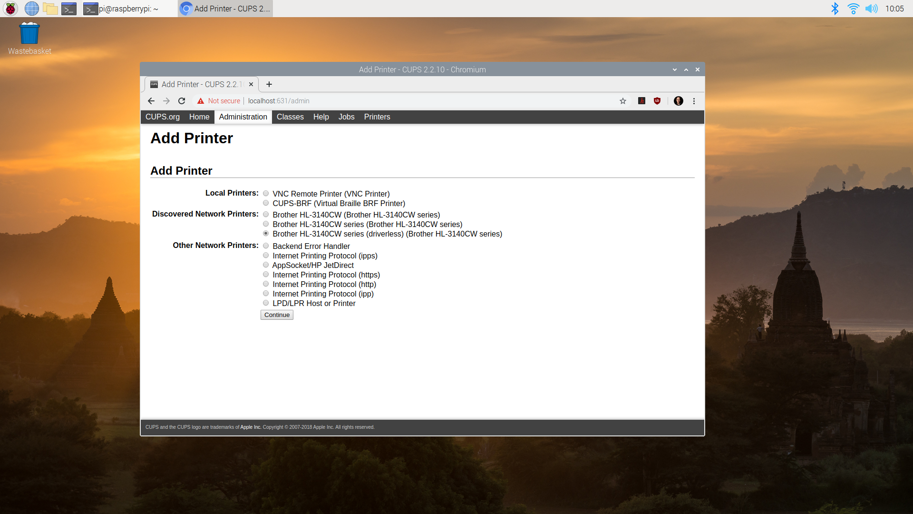Screen dimensions: 913x514
Task: Reload the current page in Chromium
Action: (x=182, y=101)
